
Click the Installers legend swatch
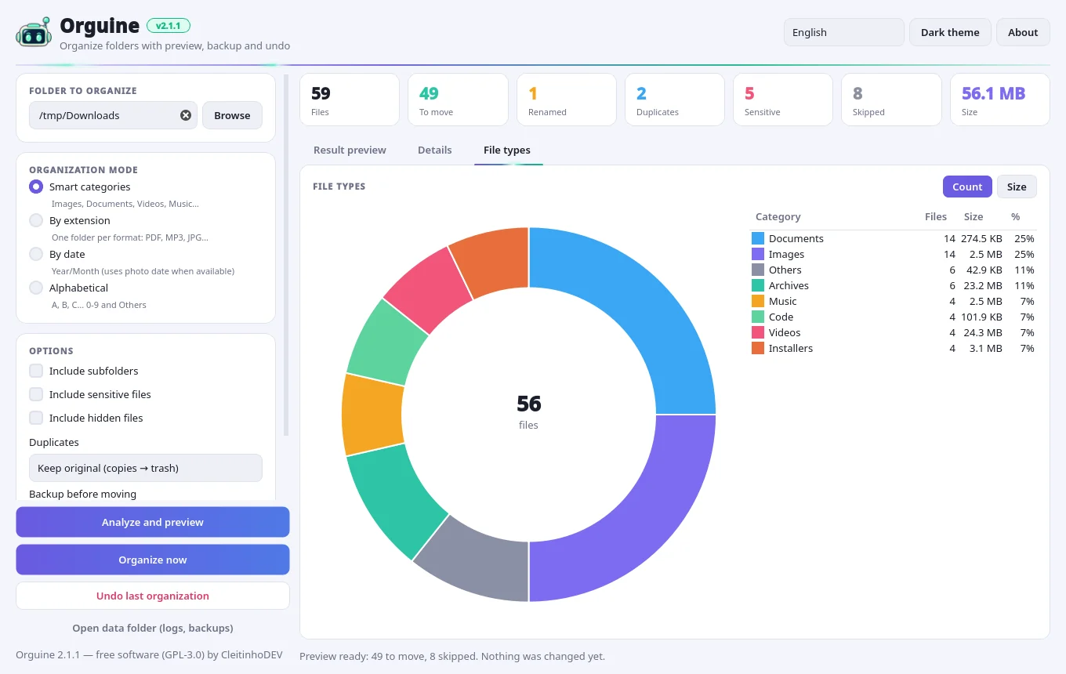click(x=758, y=348)
